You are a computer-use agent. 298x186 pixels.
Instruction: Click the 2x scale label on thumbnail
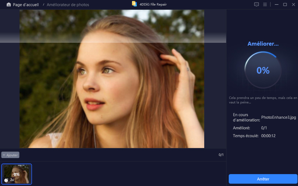pyautogui.click(x=12, y=180)
